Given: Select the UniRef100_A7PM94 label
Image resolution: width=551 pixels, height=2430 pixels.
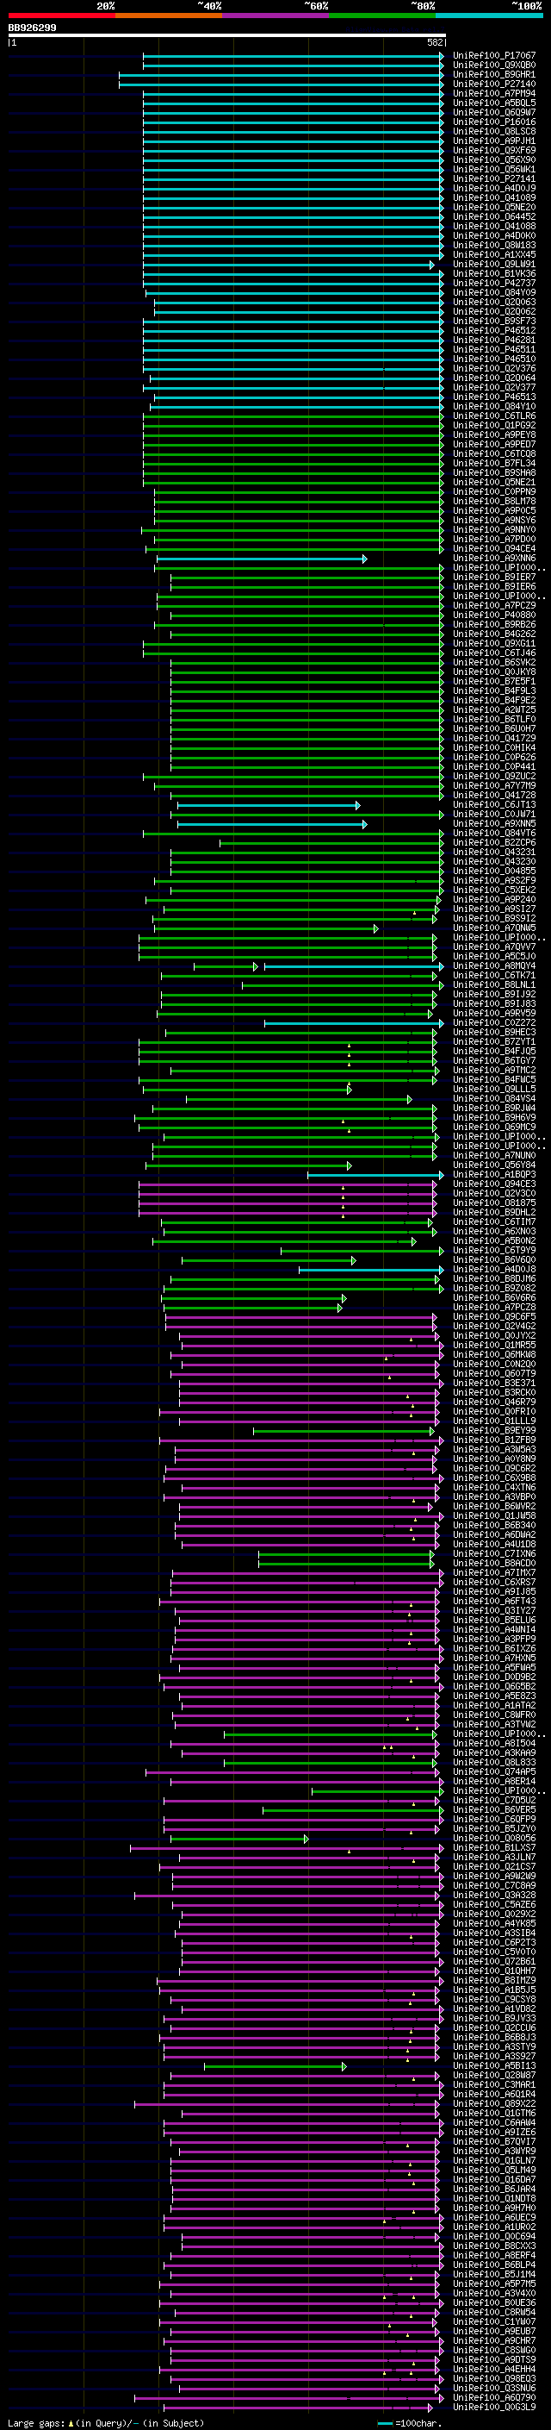Looking at the screenshot, I should tap(494, 93).
